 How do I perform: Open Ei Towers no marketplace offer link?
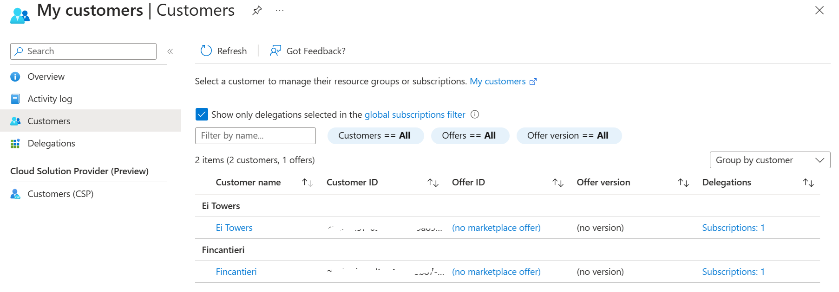[x=496, y=228]
